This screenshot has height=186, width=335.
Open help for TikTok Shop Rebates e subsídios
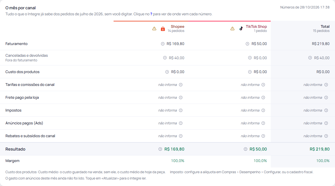point(263,136)
